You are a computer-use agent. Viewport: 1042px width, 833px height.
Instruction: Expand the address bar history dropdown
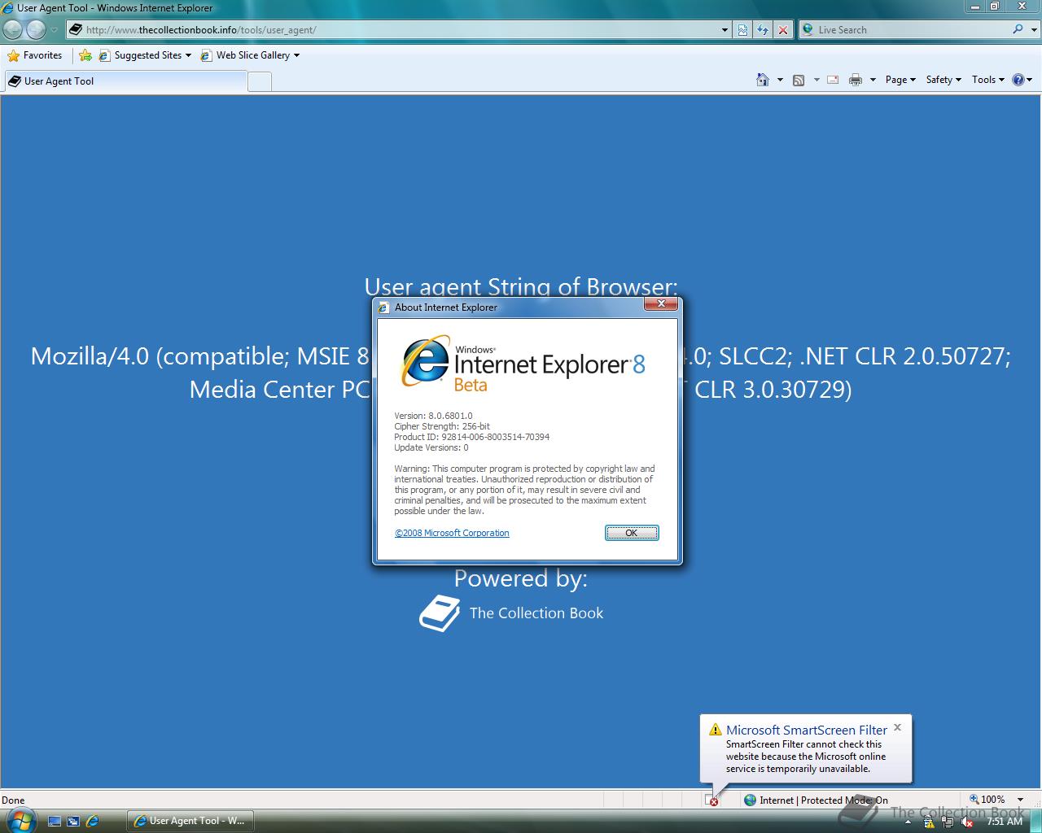click(x=725, y=30)
